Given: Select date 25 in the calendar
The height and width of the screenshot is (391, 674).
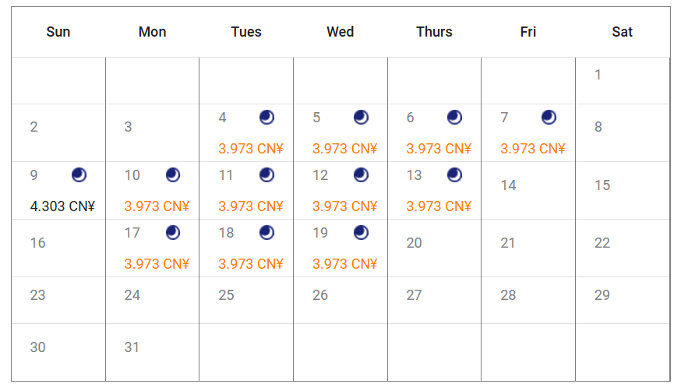Looking at the screenshot, I should point(226,295).
